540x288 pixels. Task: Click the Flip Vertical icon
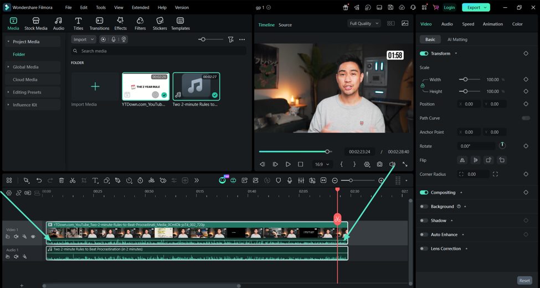(475, 160)
